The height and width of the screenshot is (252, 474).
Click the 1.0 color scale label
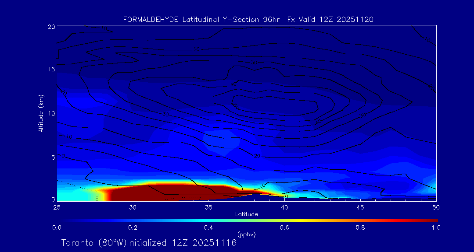pyautogui.click(x=436, y=227)
